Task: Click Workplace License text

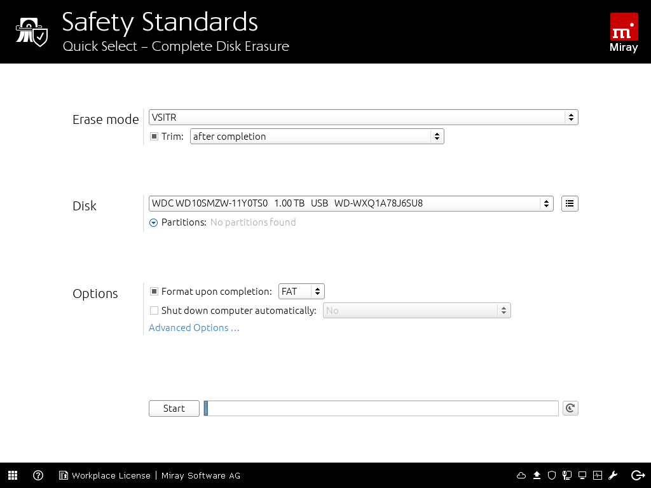Action: 111,475
